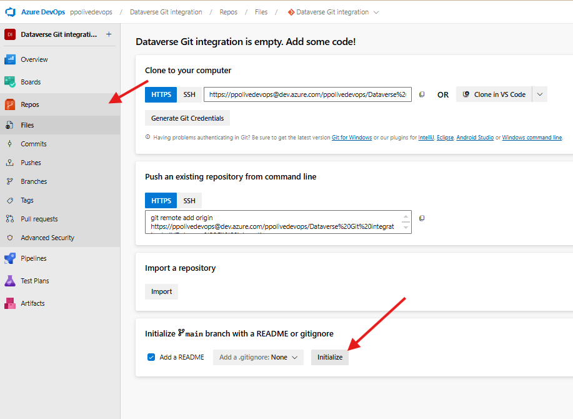Select SSH tab under Clone to your computer
Viewport: 573px width, 419px height.
(x=189, y=94)
